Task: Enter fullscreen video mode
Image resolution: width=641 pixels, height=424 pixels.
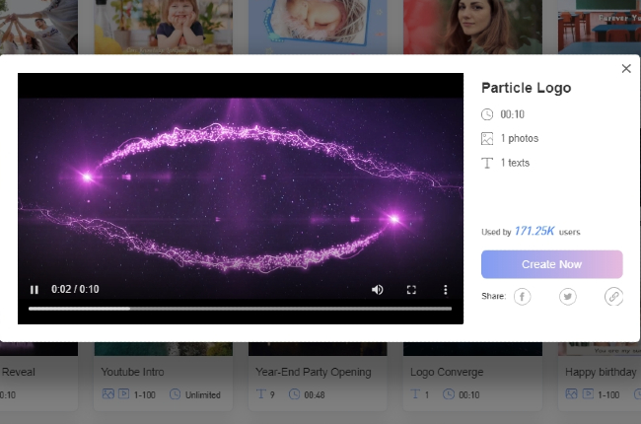Action: point(411,290)
